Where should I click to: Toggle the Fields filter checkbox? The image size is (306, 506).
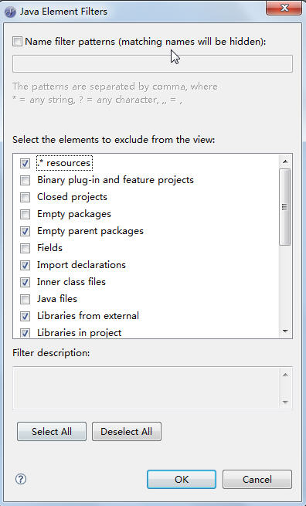click(x=25, y=248)
